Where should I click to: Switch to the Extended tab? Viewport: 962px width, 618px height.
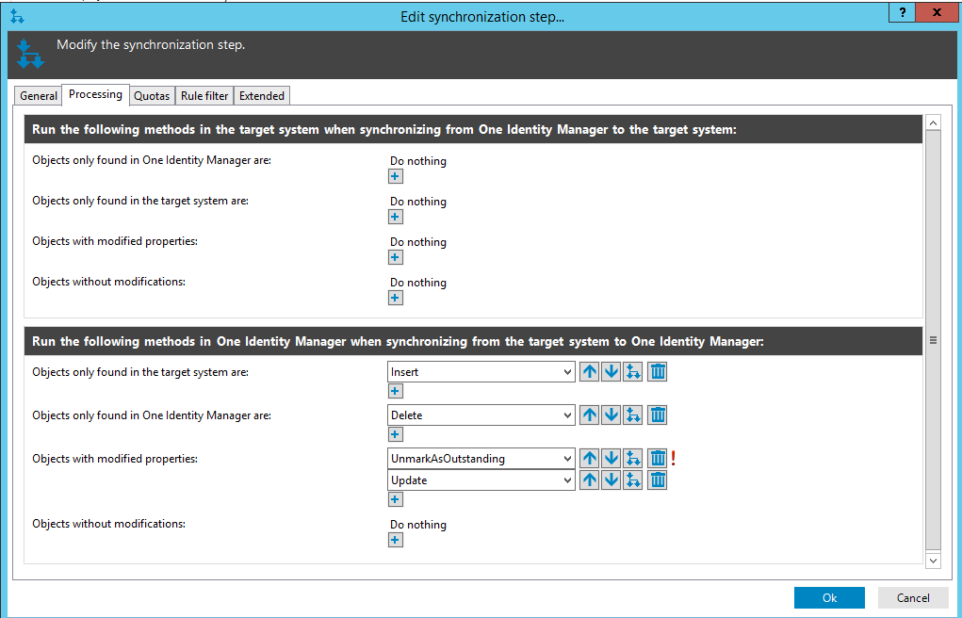pos(261,96)
